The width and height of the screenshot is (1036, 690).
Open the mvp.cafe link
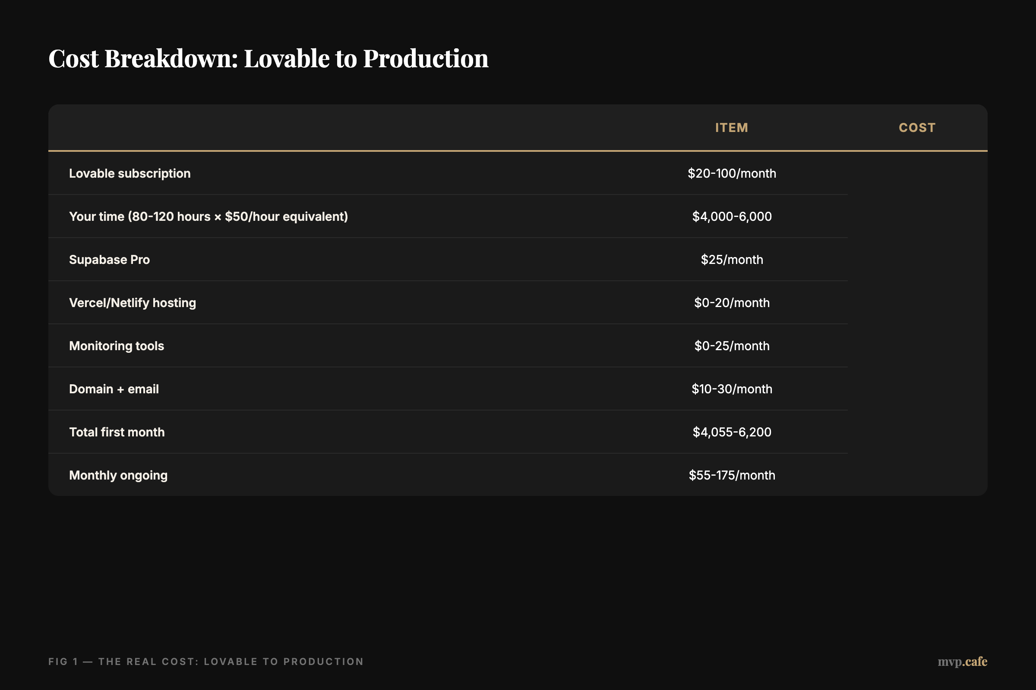click(x=963, y=662)
